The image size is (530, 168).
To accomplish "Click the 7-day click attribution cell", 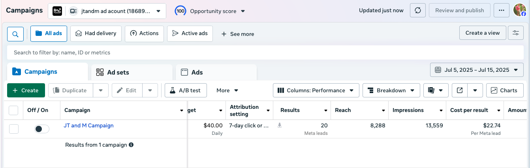I will pos(249,125).
